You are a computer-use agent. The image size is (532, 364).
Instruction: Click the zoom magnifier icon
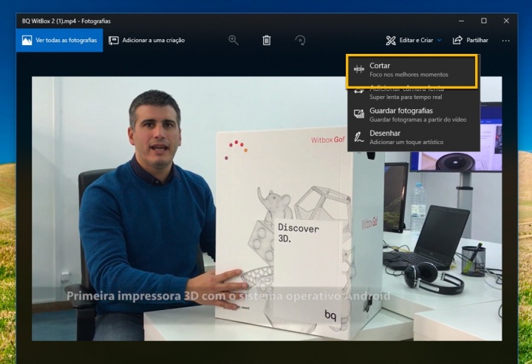pyautogui.click(x=233, y=40)
